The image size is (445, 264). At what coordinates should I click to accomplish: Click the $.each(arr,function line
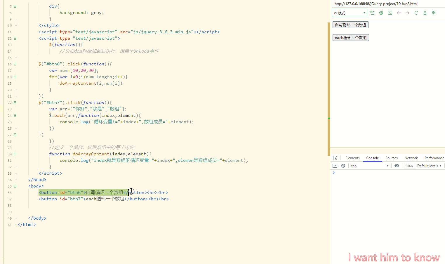tap(95, 115)
